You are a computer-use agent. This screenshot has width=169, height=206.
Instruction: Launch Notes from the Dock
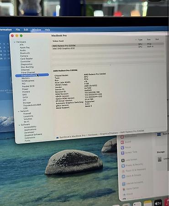[x=148, y=203]
